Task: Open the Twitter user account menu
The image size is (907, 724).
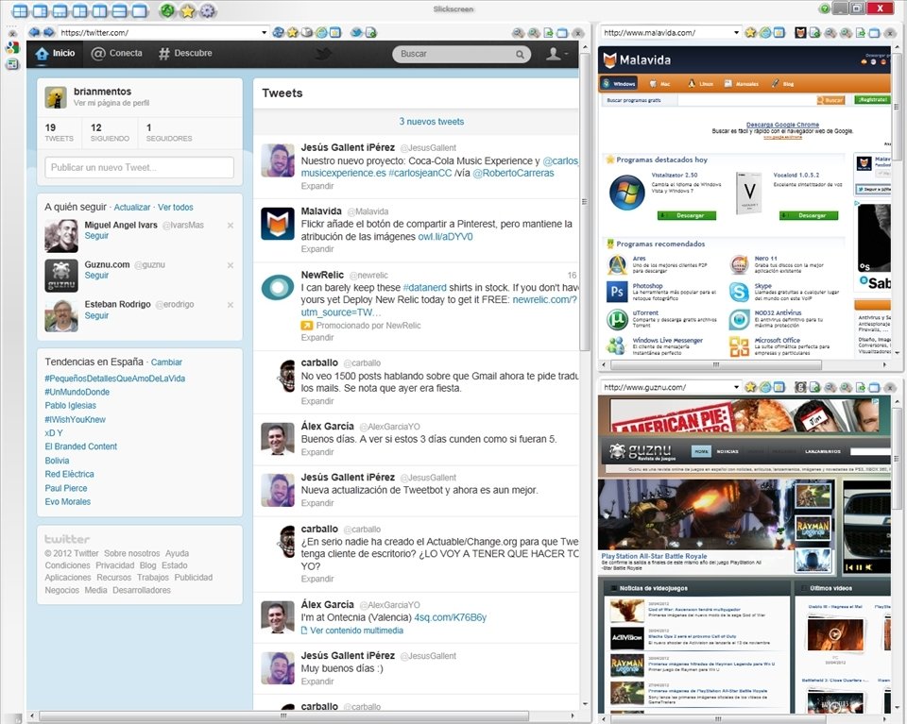Action: (557, 54)
